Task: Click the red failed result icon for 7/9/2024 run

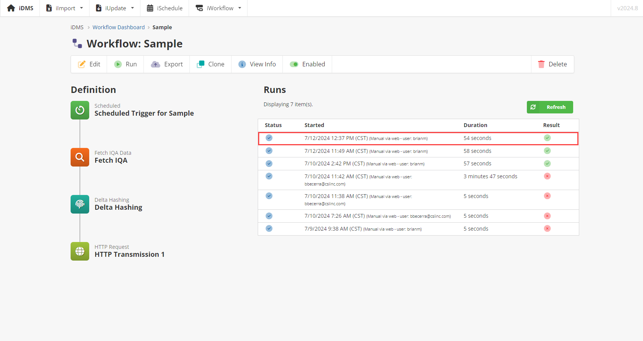Action: (547, 229)
